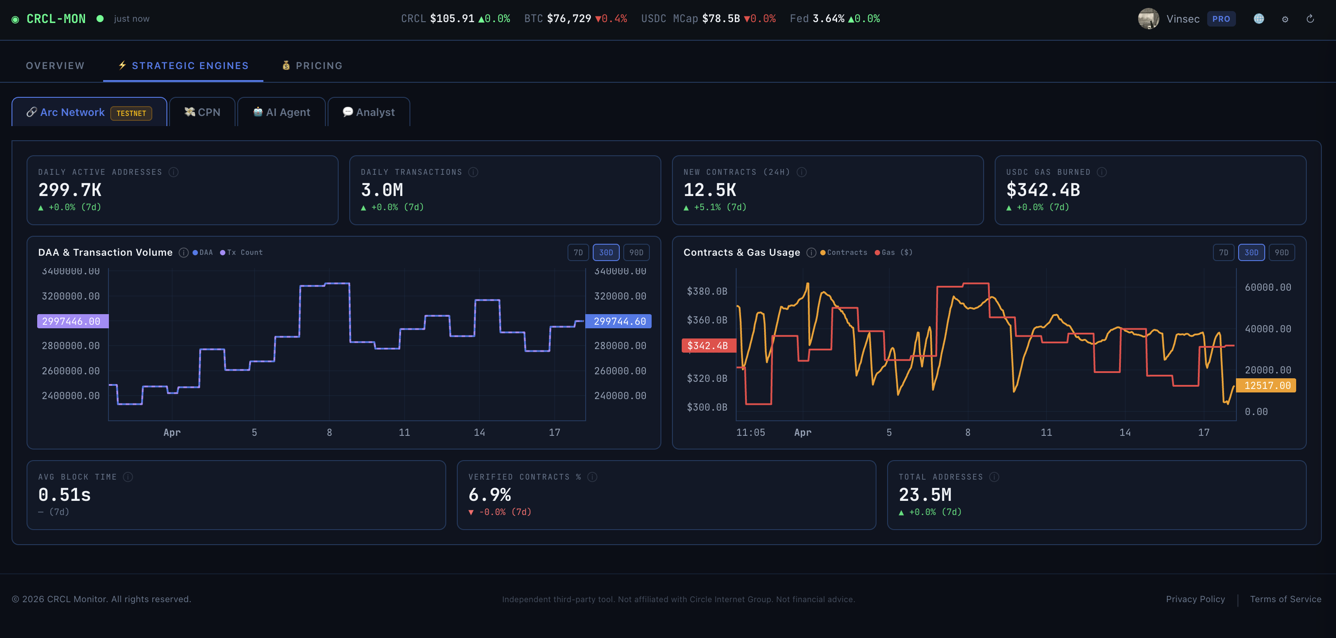The height and width of the screenshot is (638, 1336).
Task: Click the globe language icon
Action: pyautogui.click(x=1258, y=19)
